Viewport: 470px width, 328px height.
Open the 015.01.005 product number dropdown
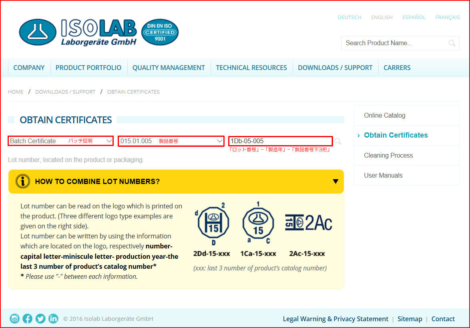(x=171, y=141)
